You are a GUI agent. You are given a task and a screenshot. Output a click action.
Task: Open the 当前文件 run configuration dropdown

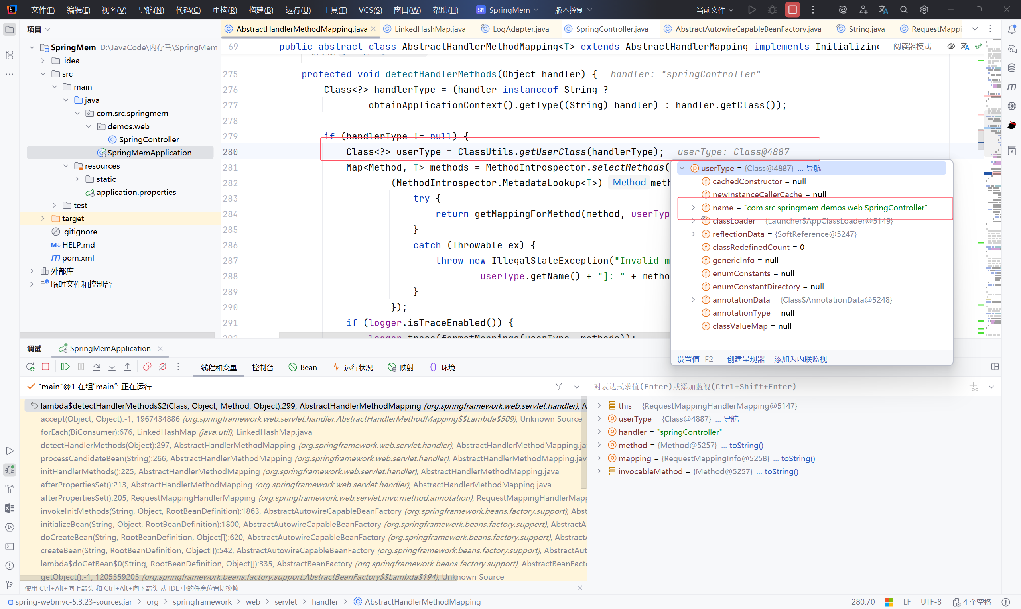pos(714,10)
